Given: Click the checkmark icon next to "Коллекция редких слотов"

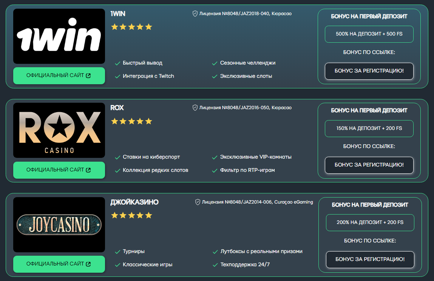Looking at the screenshot, I should [117, 171].
